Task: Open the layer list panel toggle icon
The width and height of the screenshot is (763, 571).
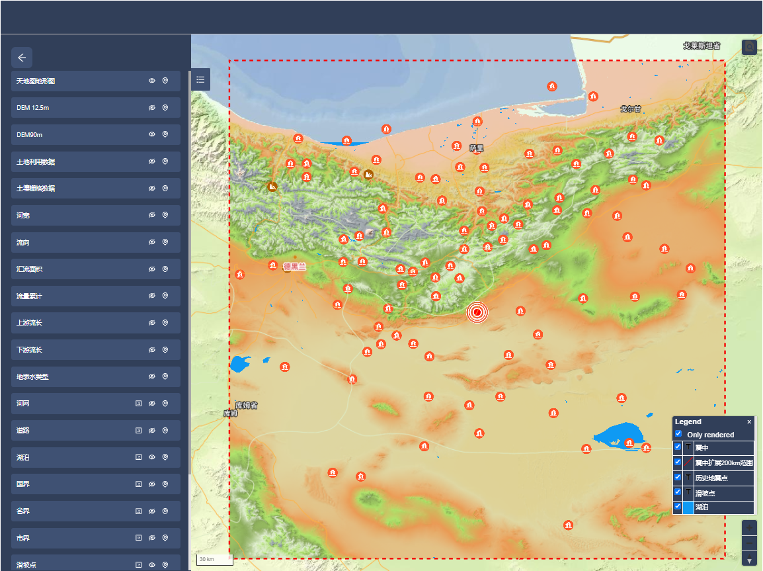Action: pyautogui.click(x=200, y=79)
